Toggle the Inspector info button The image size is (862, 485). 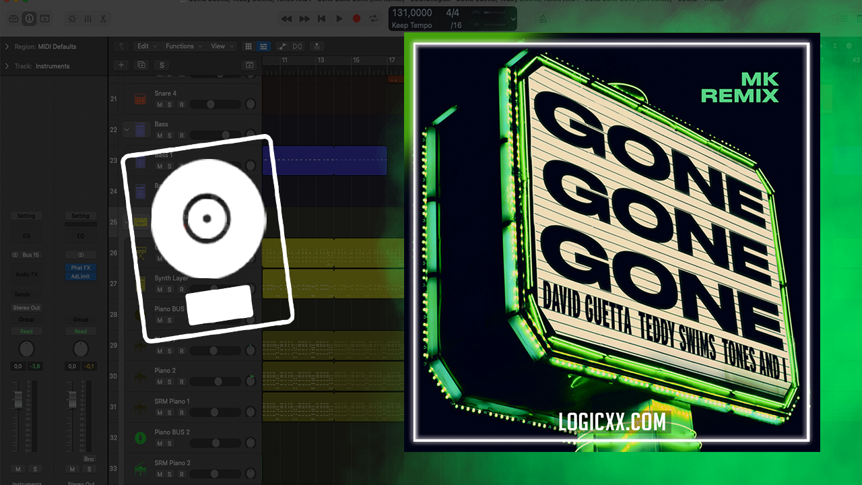[29, 19]
